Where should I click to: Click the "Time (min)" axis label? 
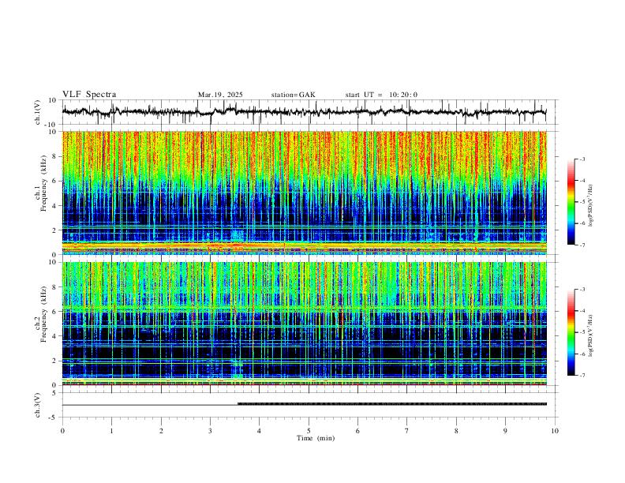[x=316, y=438]
